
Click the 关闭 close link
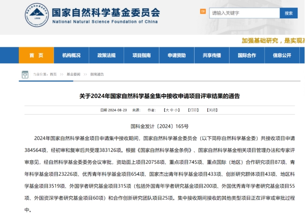pyautogui.click(x=212, y=110)
